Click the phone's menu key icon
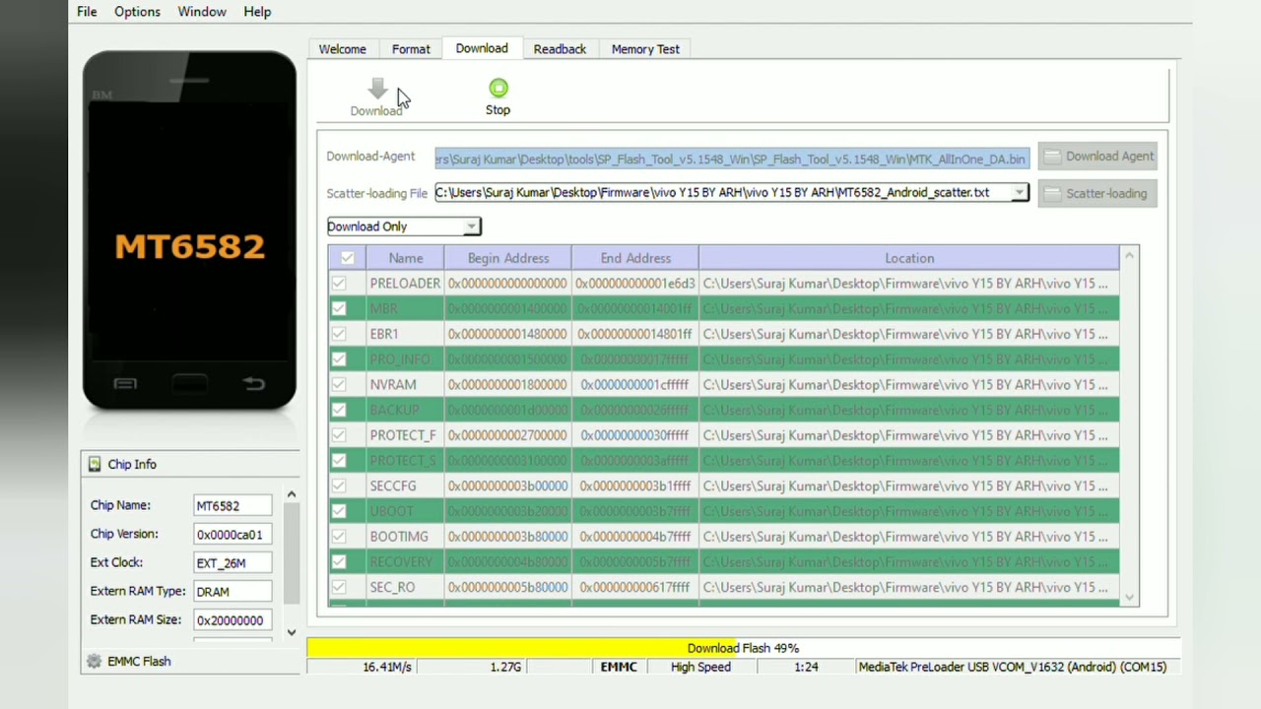 pos(125,384)
